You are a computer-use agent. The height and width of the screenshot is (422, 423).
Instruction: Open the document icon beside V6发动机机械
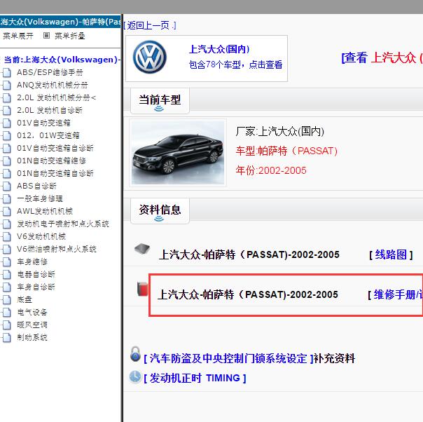tap(7, 237)
